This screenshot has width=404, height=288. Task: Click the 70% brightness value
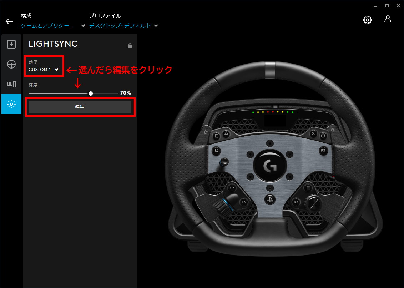coord(126,93)
